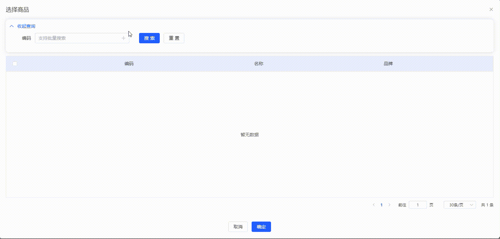Select page number 1 in pagination
This screenshot has width=500, height=239.
point(382,205)
